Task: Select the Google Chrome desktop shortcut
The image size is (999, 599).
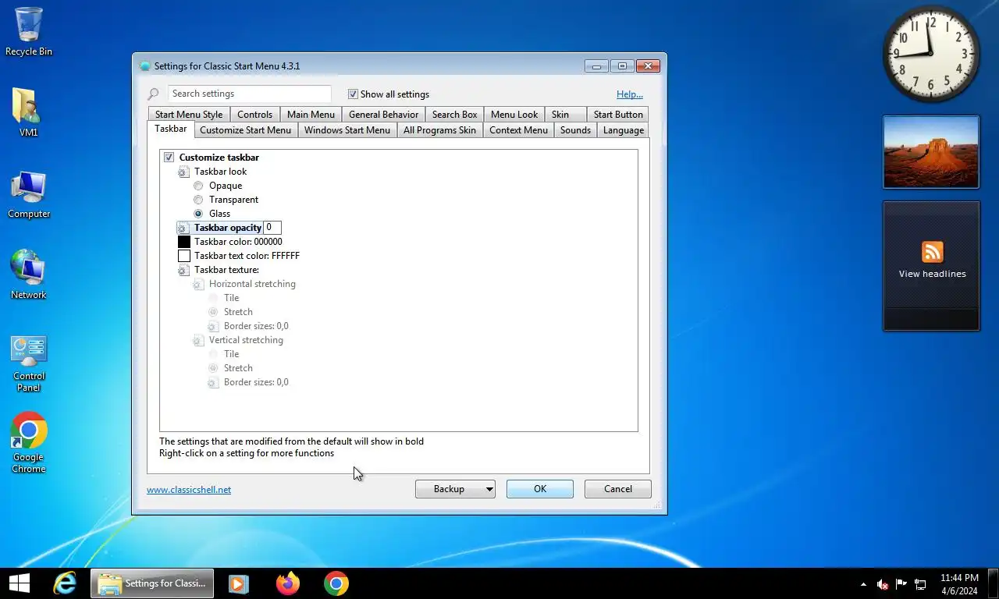Action: point(29,442)
